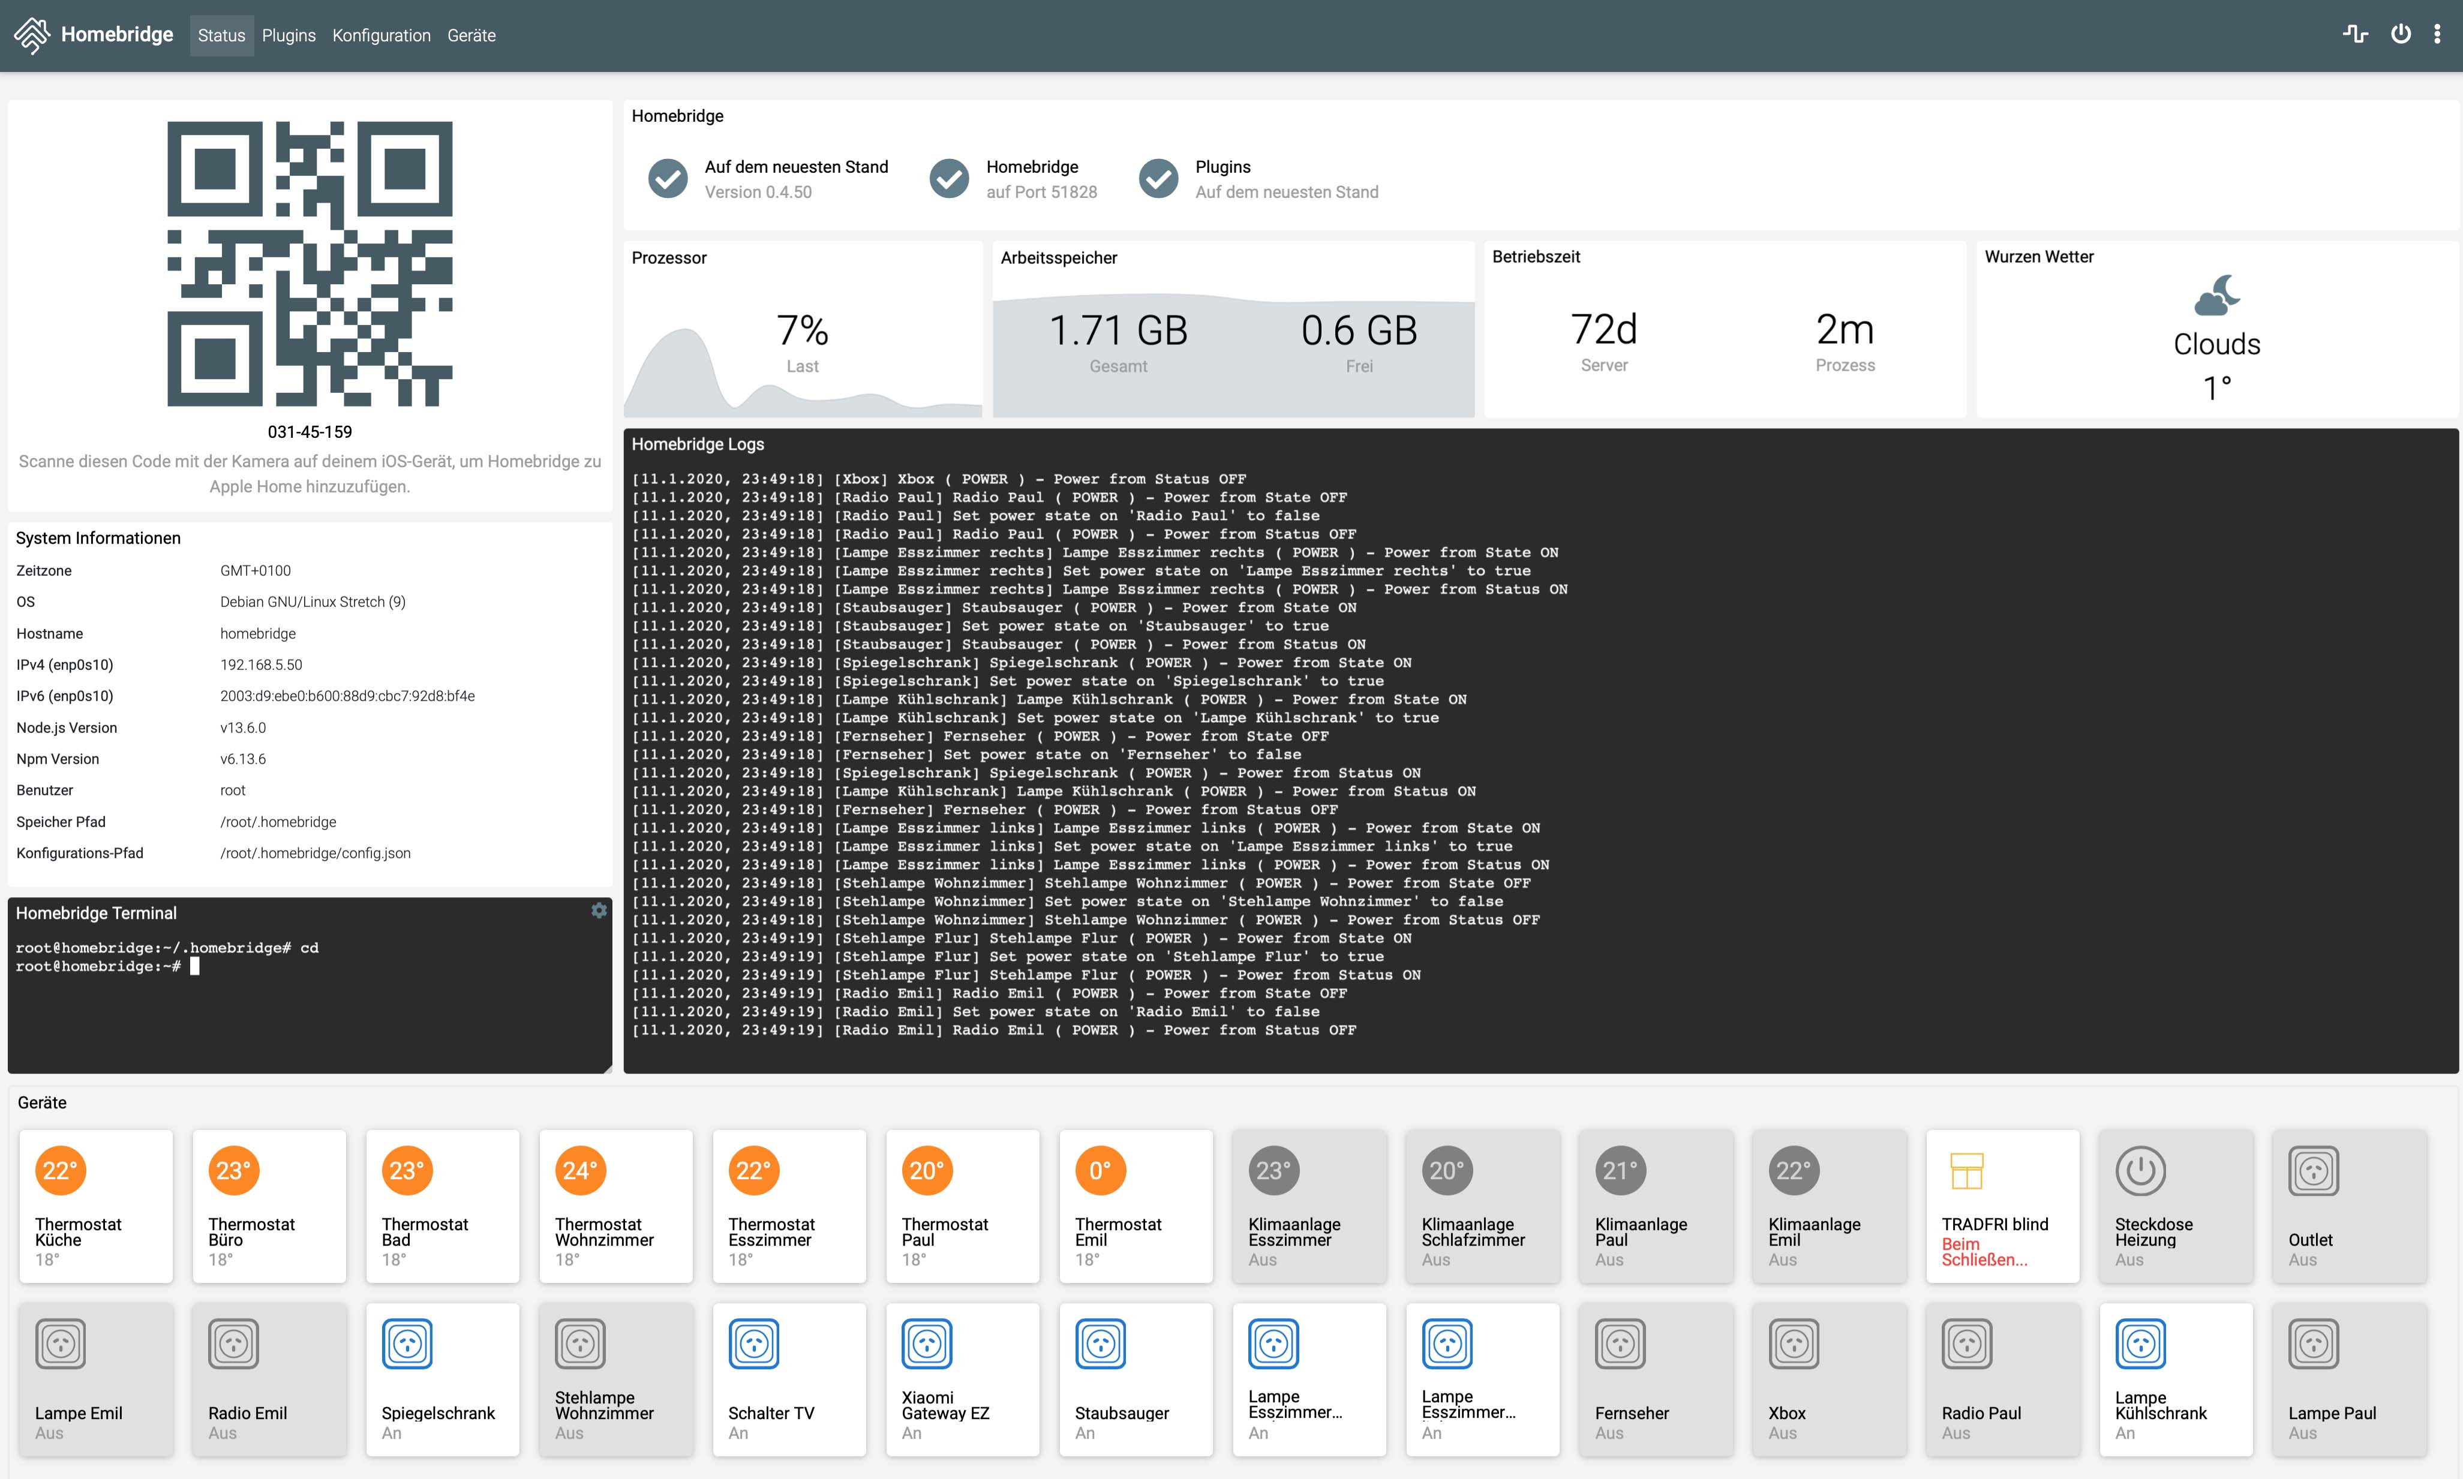Image resolution: width=2463 pixels, height=1479 pixels.
Task: Click the Homebridge port status checkmark
Action: point(949,179)
